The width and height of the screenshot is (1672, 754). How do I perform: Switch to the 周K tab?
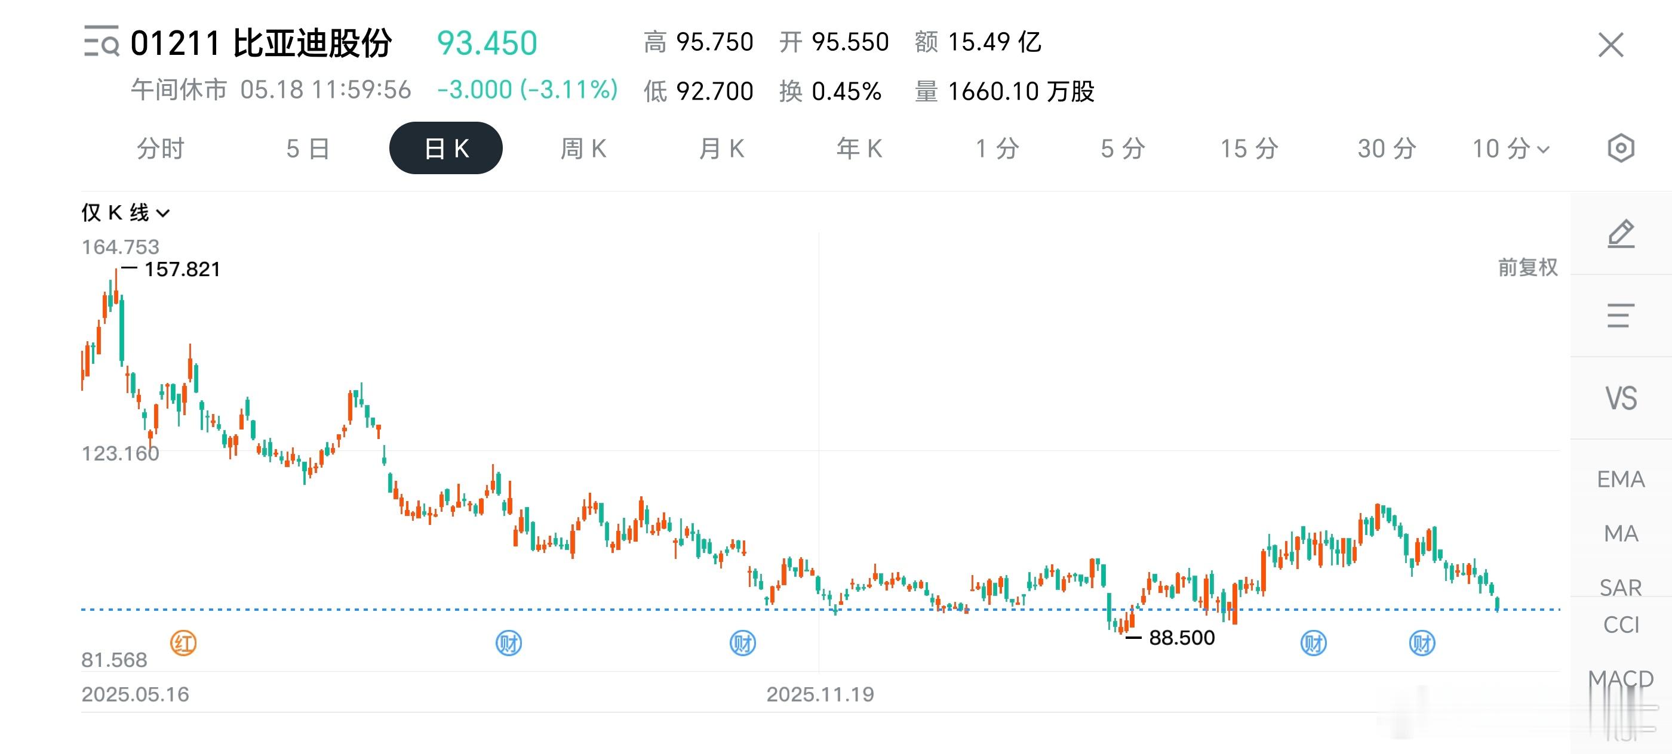[583, 149]
